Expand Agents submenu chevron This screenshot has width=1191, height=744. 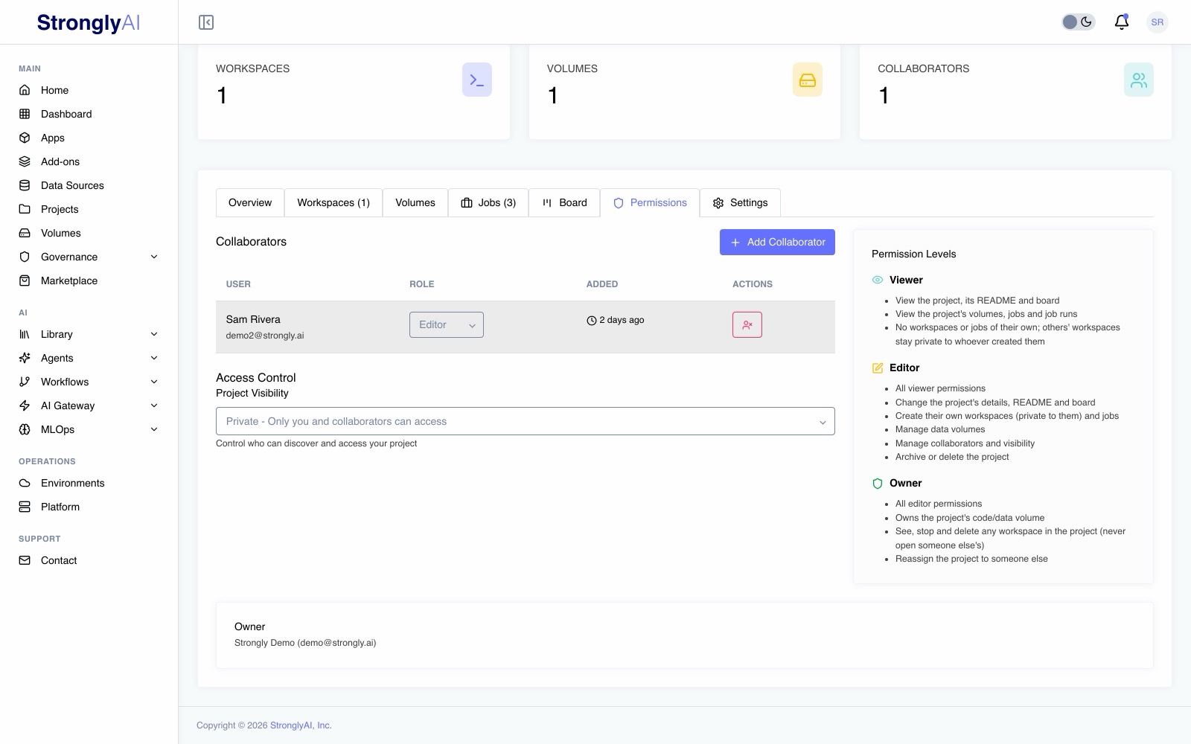[154, 358]
